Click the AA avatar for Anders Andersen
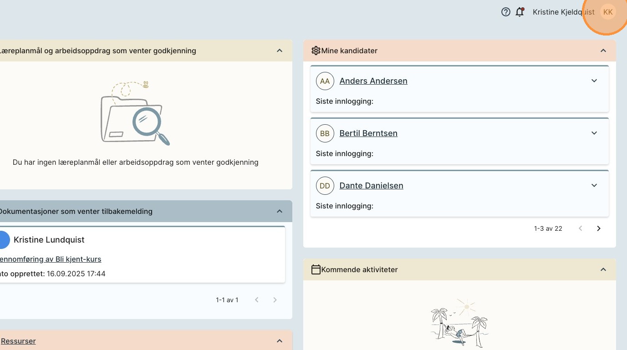The height and width of the screenshot is (350, 627). coord(325,81)
